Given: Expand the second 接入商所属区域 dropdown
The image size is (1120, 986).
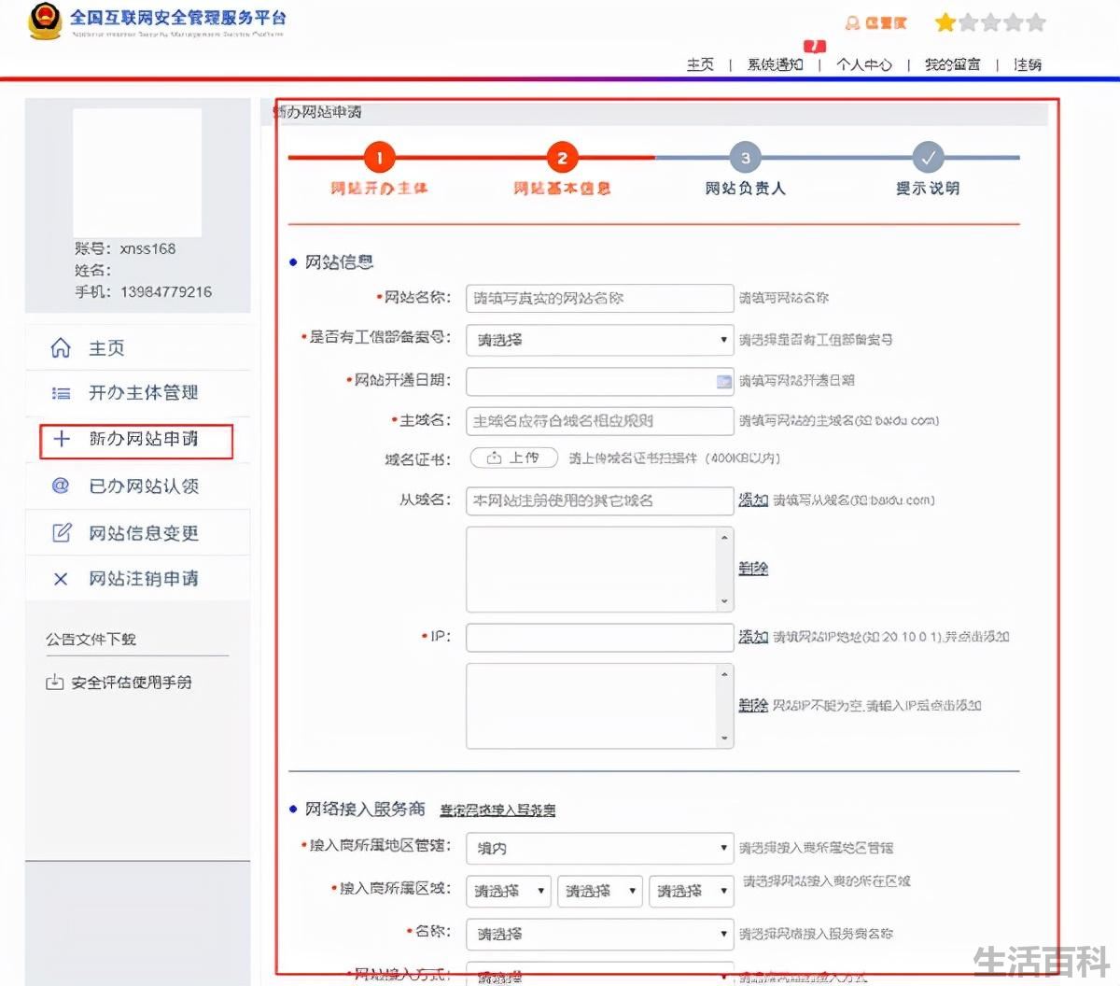Looking at the screenshot, I should coord(599,891).
